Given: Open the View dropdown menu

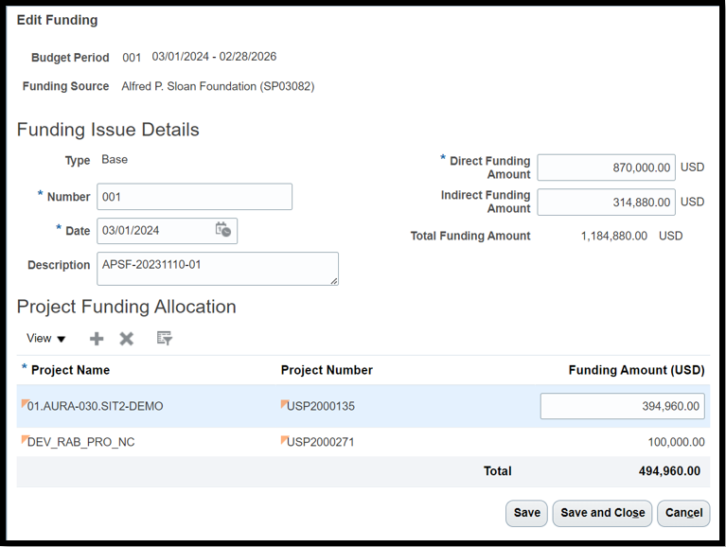Looking at the screenshot, I should 45,339.
